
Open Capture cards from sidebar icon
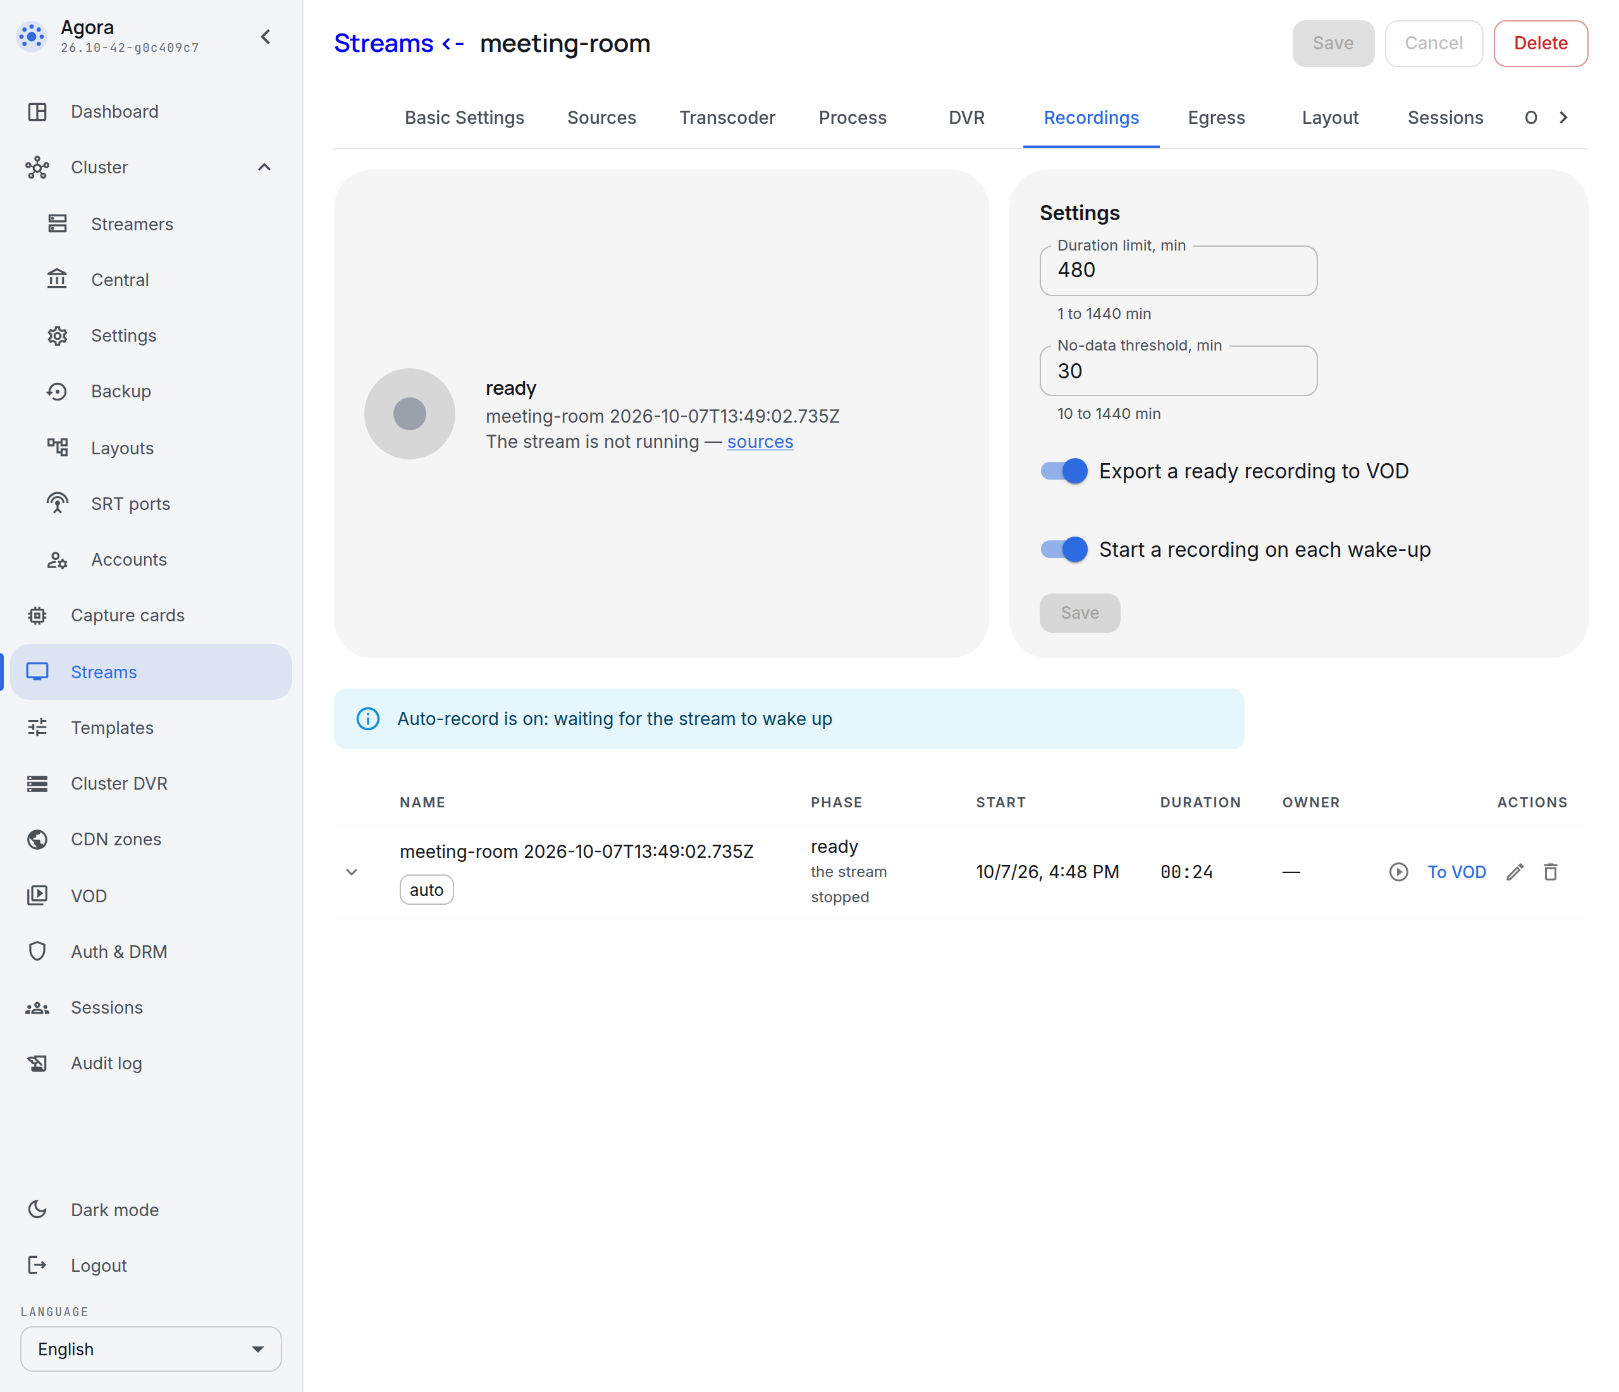coord(37,615)
